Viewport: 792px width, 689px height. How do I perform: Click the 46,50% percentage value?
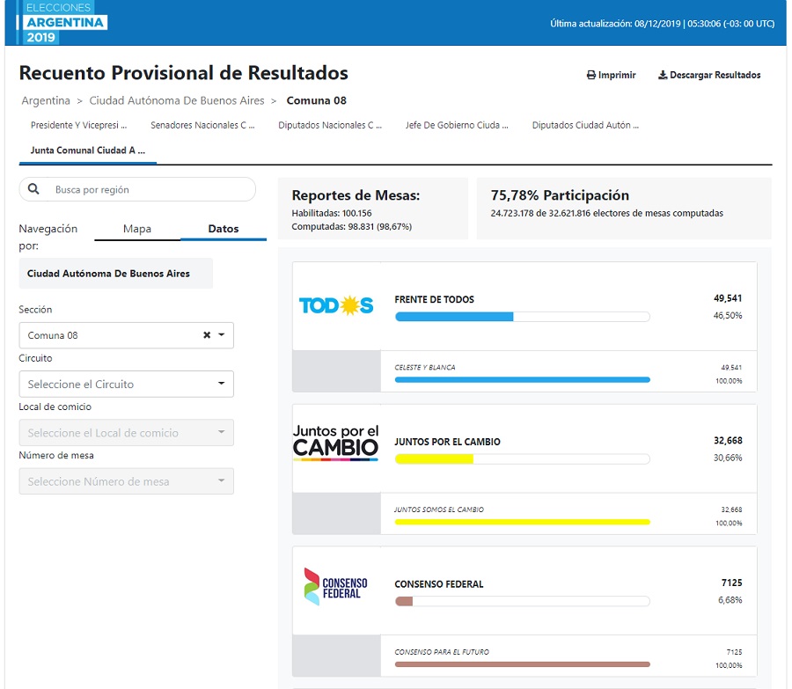728,315
